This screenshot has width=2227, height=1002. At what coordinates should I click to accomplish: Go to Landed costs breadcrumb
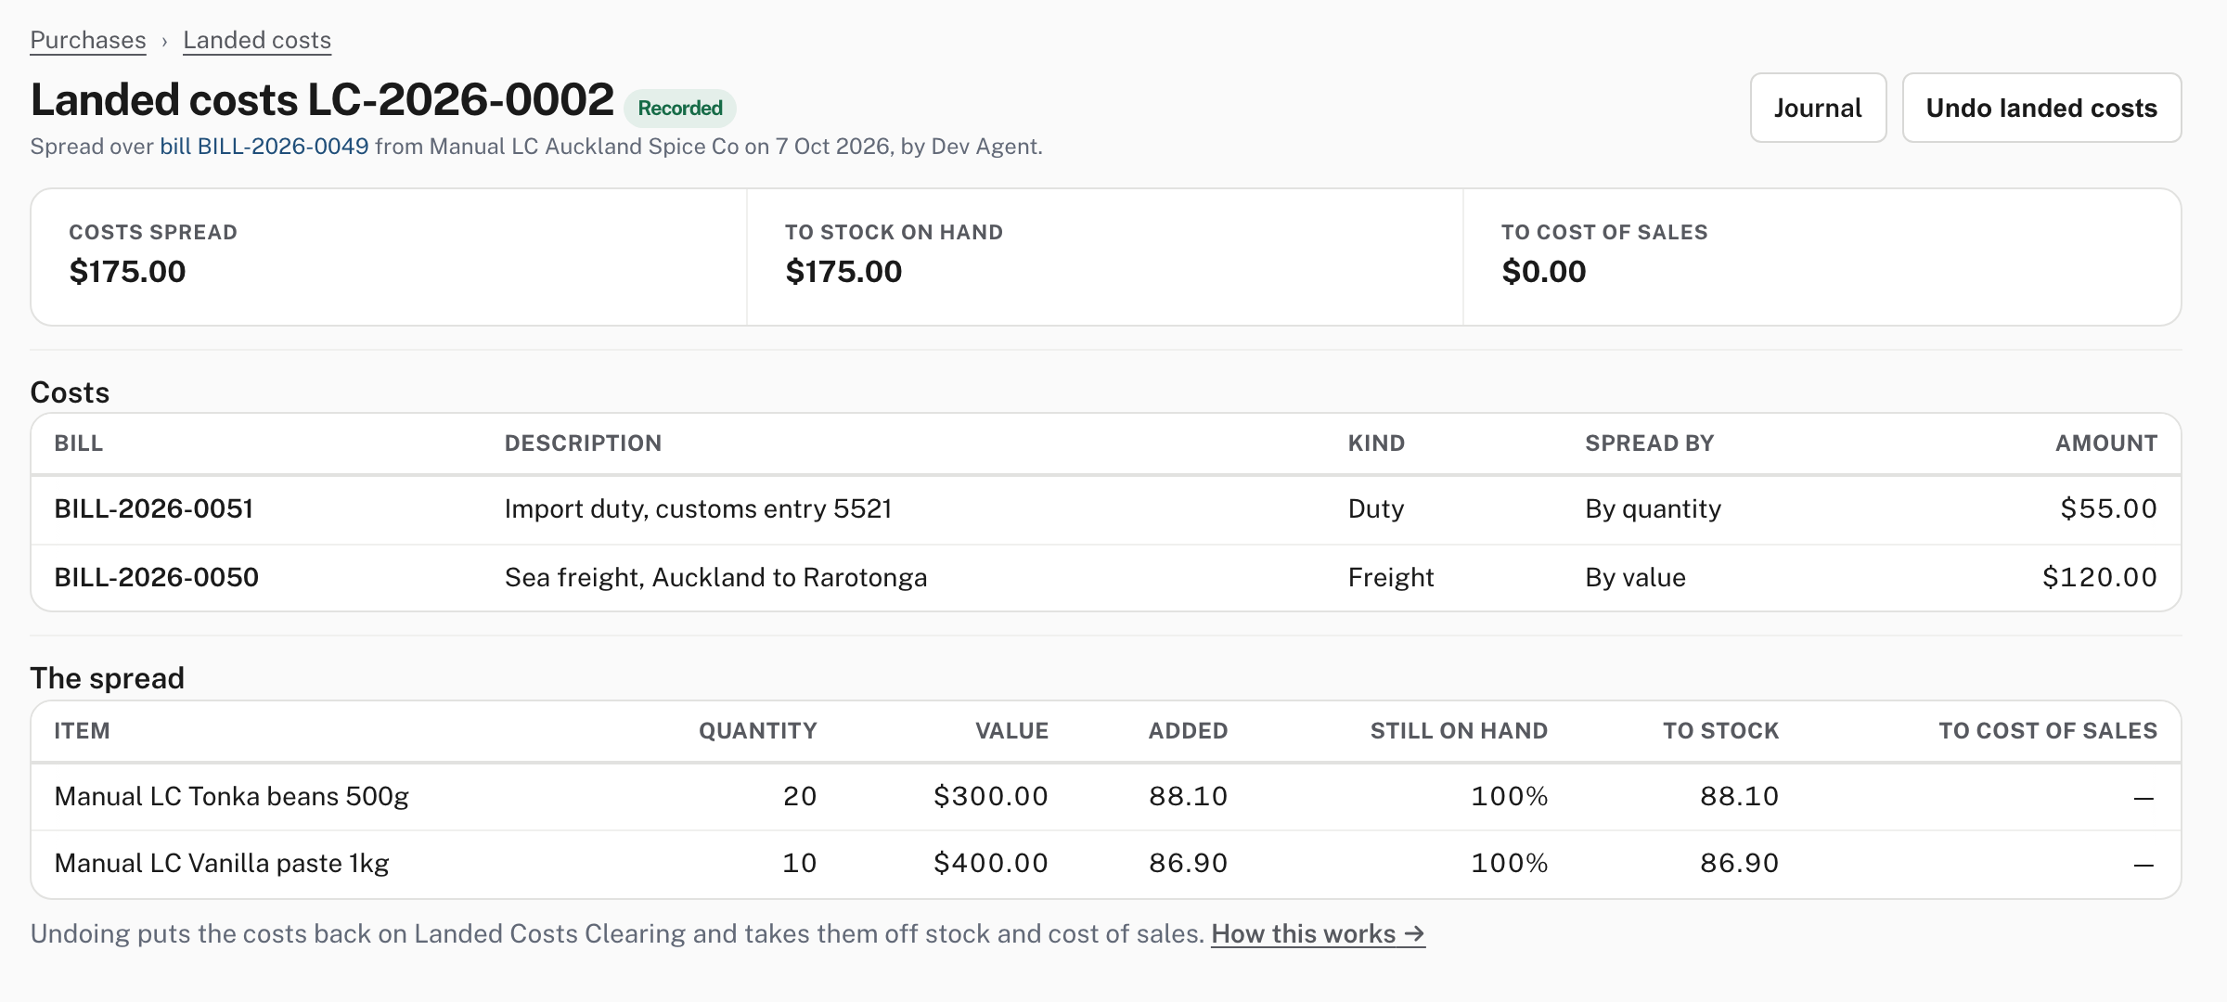pyautogui.click(x=257, y=40)
